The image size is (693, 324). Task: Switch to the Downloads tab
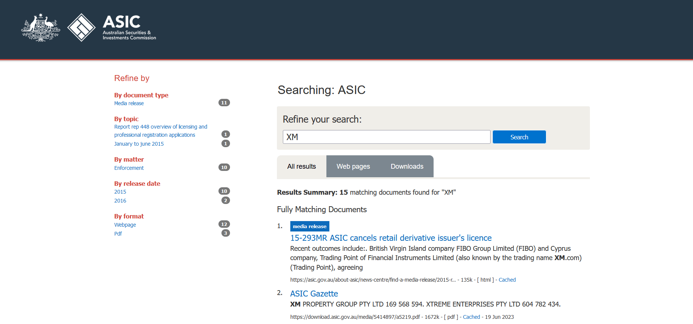pyautogui.click(x=407, y=166)
